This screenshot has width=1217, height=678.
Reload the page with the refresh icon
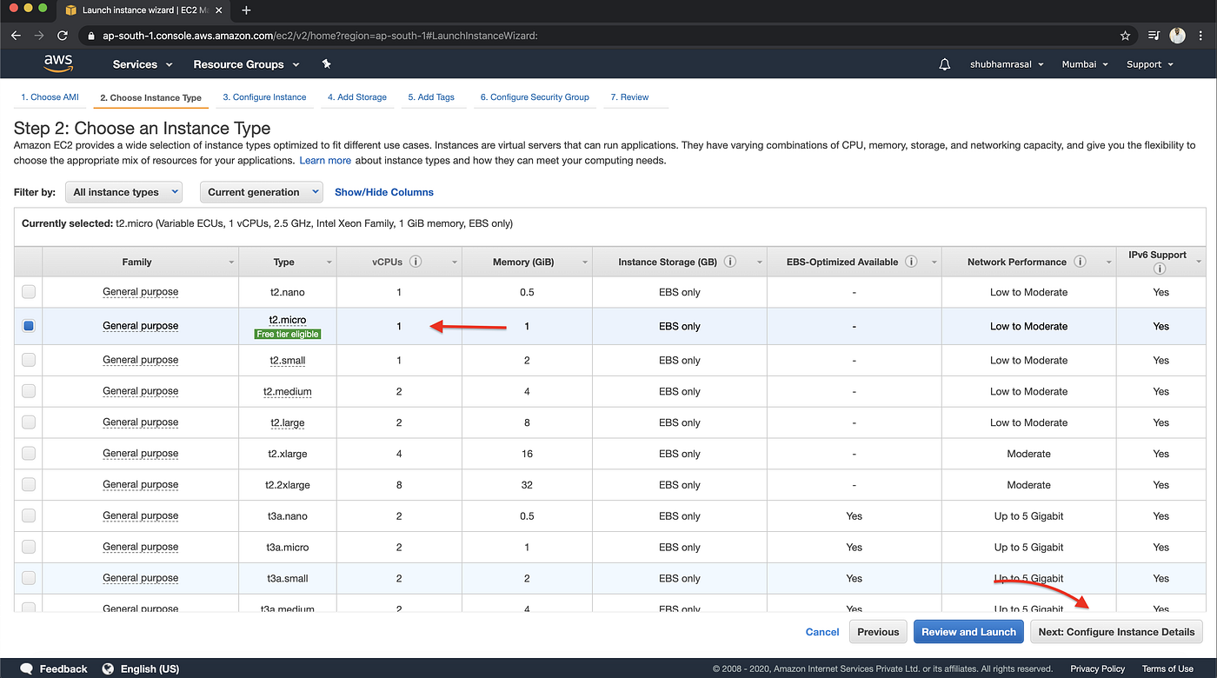pos(63,36)
